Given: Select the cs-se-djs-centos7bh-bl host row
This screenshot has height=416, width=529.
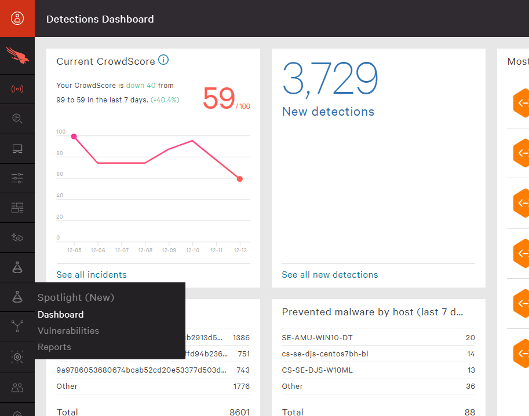Looking at the screenshot, I should click(378, 354).
